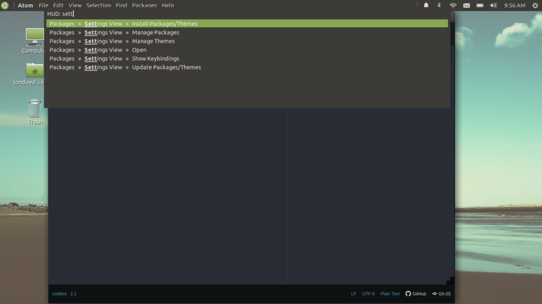The width and height of the screenshot is (542, 304).
Task: Choose Install Packages/Themes HUD result
Action: 247,23
